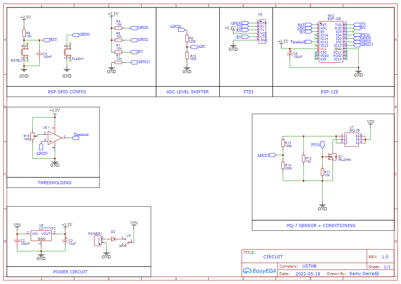Select resistor R5 10K symbol
401x284 pixels.
coord(118,40)
